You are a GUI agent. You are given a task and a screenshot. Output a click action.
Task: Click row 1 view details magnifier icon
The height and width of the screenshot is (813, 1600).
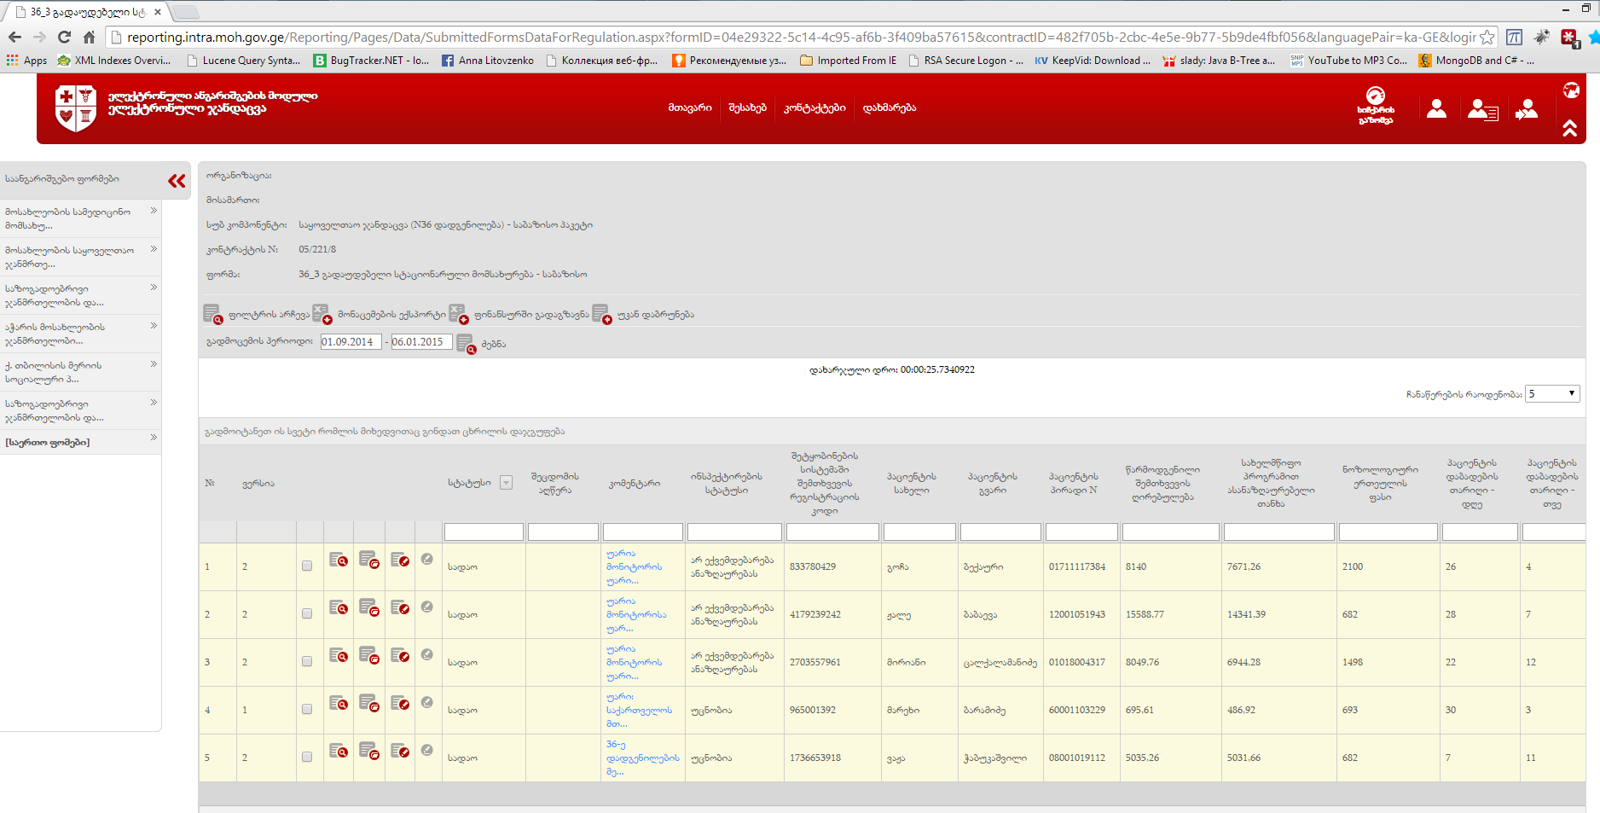click(339, 561)
